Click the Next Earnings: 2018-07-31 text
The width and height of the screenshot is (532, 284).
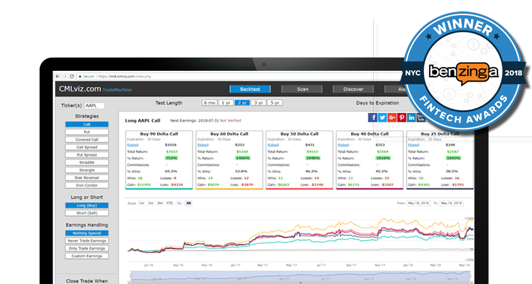(x=195, y=120)
